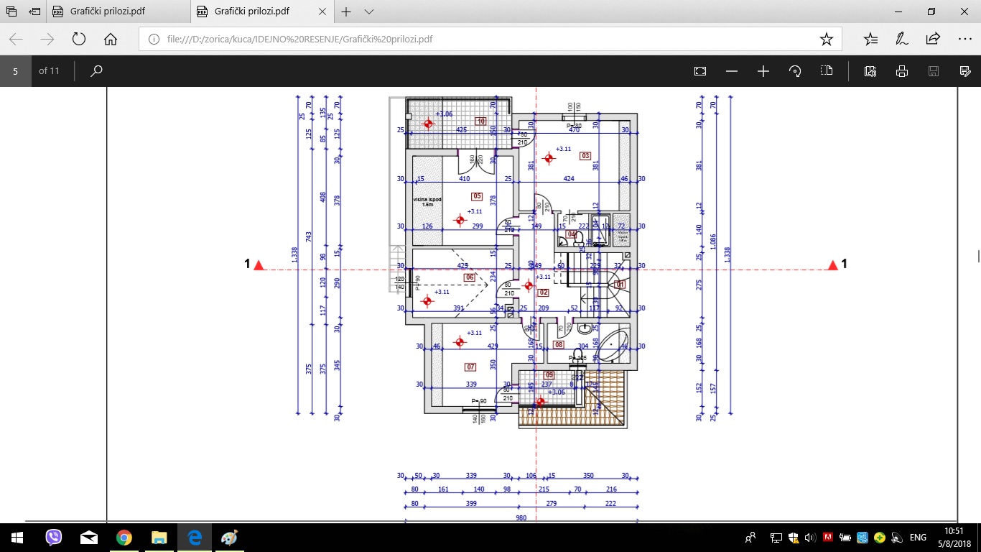
Task: Zoom in the PDF with plus button
Action: (763, 71)
